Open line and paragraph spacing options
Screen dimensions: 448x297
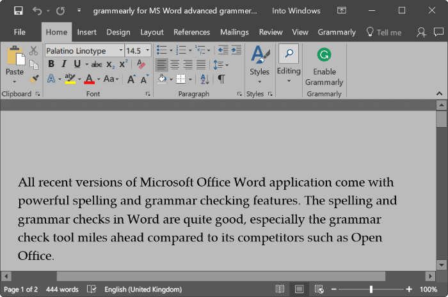click(221, 65)
